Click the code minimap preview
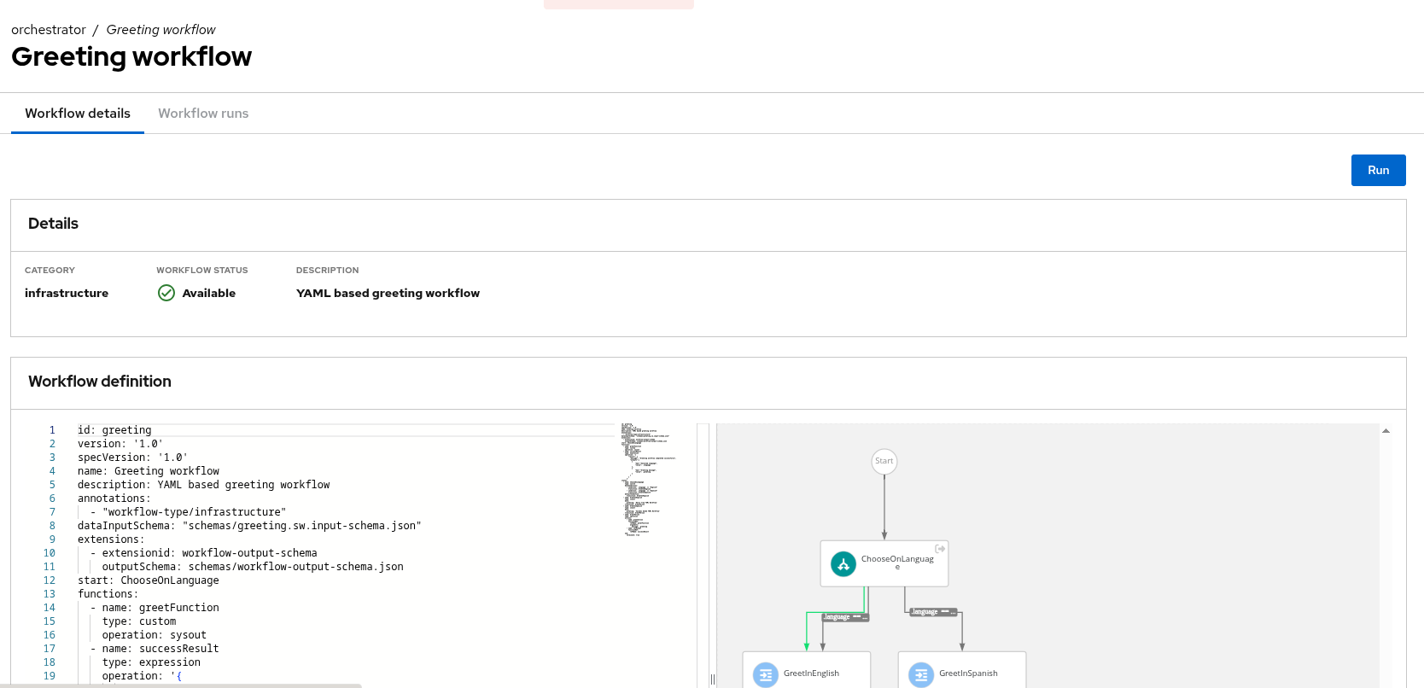This screenshot has height=688, width=1424. click(x=649, y=479)
